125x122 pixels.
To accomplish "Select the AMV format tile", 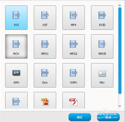I will tap(16, 75).
